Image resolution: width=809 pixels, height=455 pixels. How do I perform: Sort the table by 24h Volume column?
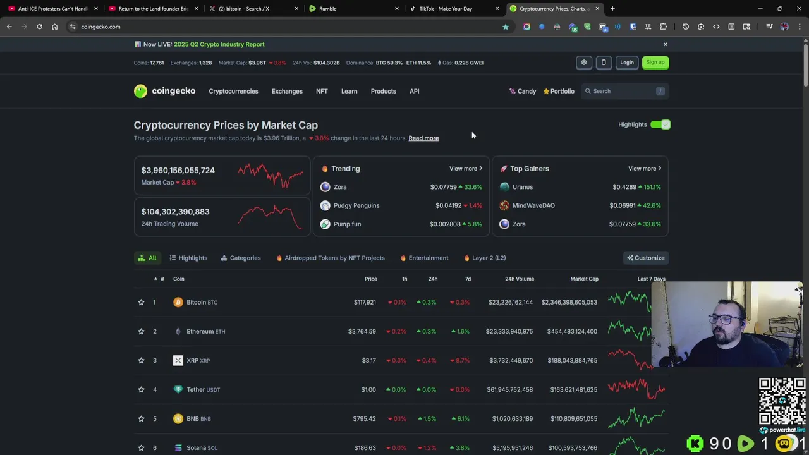click(519, 279)
